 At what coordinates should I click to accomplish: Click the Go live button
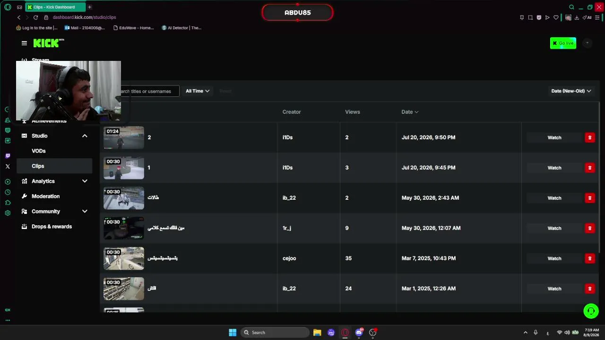(x=563, y=43)
